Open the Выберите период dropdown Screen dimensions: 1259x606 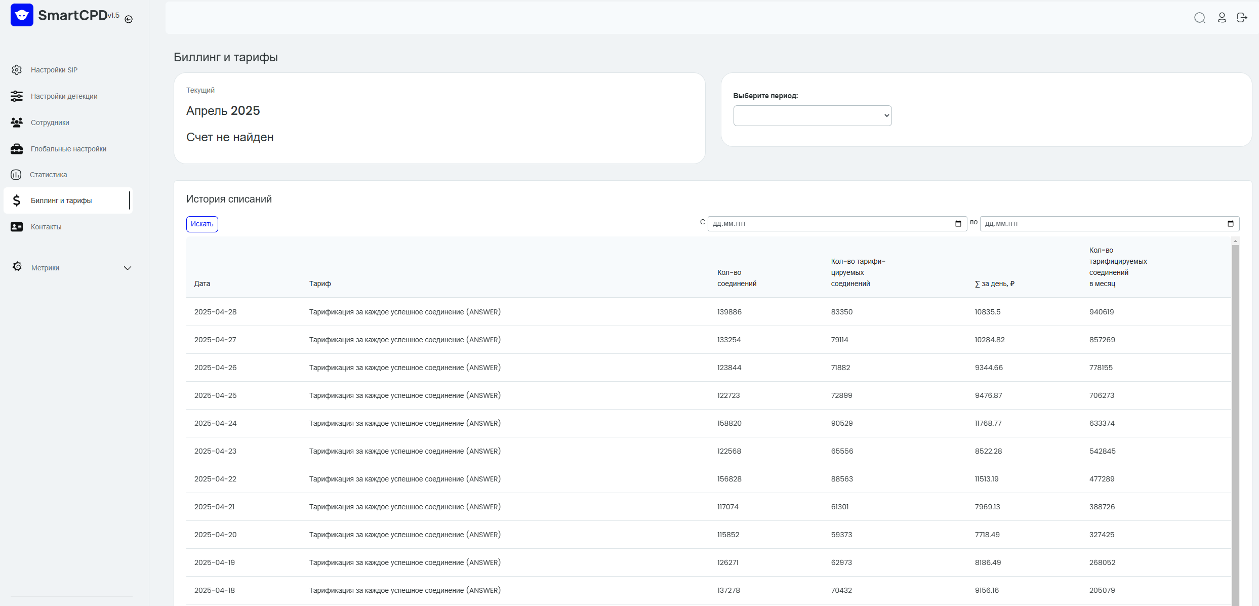[x=812, y=115]
